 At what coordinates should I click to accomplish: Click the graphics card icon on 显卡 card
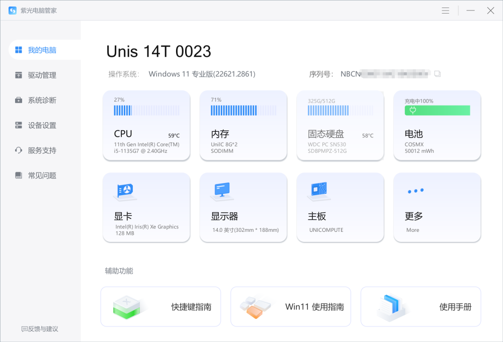(x=125, y=192)
